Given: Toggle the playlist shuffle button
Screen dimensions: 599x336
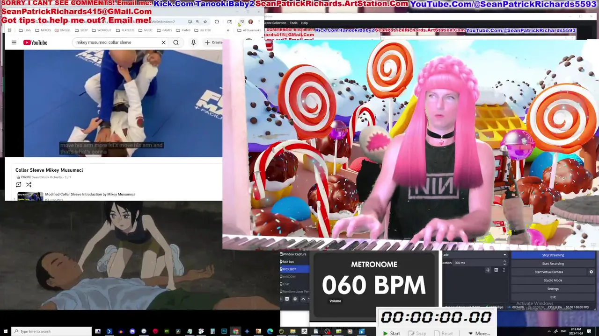Looking at the screenshot, I should click(29, 185).
